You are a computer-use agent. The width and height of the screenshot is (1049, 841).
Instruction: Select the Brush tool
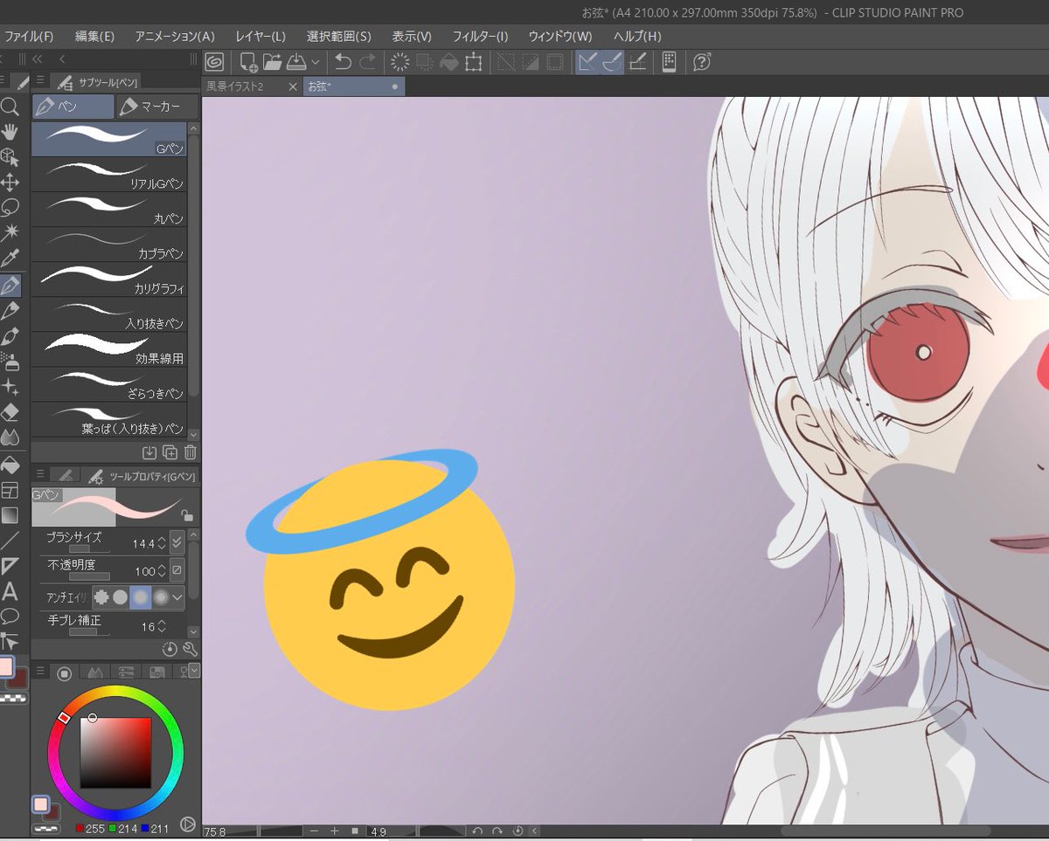(10, 335)
